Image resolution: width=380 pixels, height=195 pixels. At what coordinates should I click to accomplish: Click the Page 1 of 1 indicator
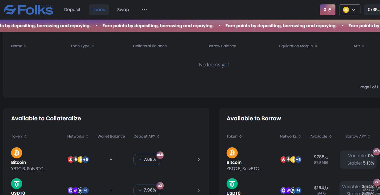coord(369,87)
